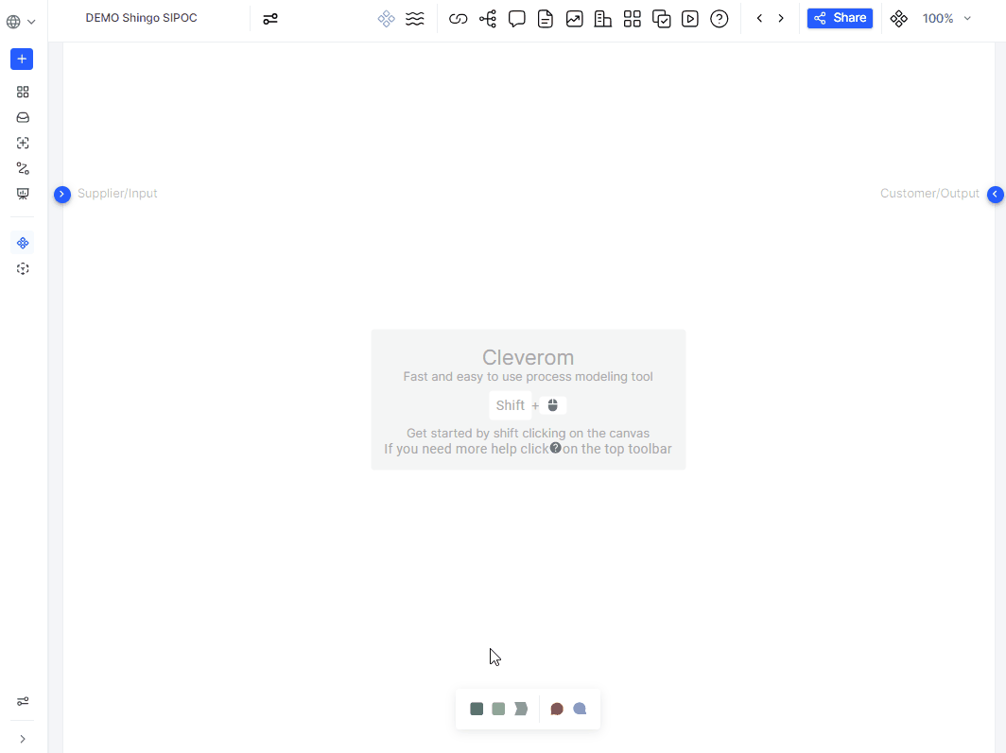This screenshot has width=1006, height=753.
Task: Expand the Customer/Output panel with blue arrow
Action: click(995, 194)
